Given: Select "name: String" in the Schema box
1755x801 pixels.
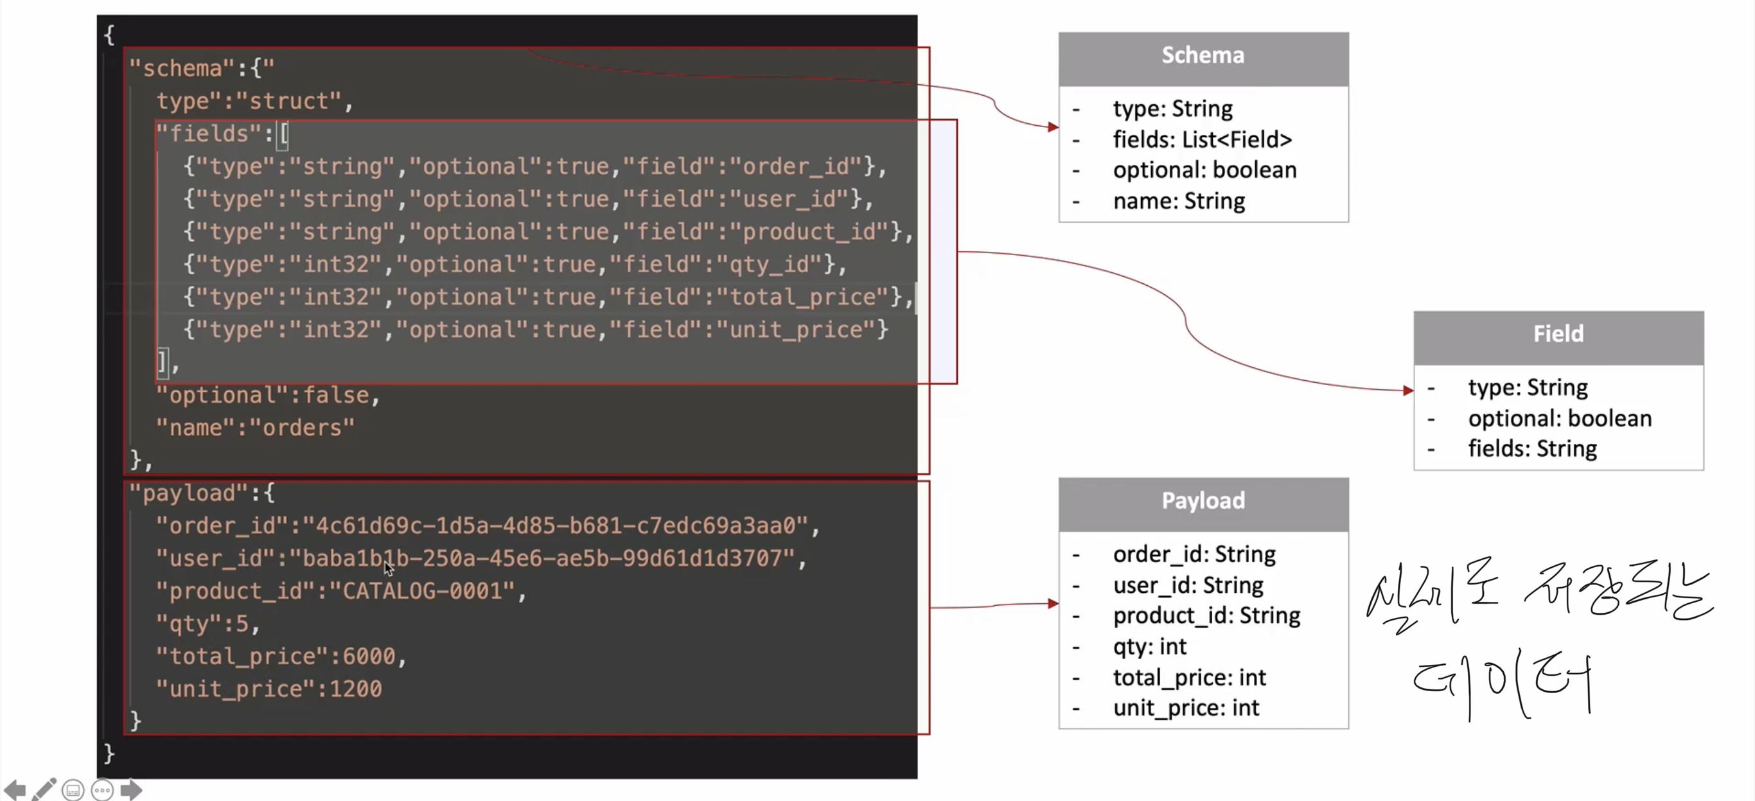Looking at the screenshot, I should coord(1179,201).
